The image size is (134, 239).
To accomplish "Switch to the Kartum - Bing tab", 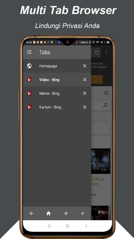I will (57, 107).
